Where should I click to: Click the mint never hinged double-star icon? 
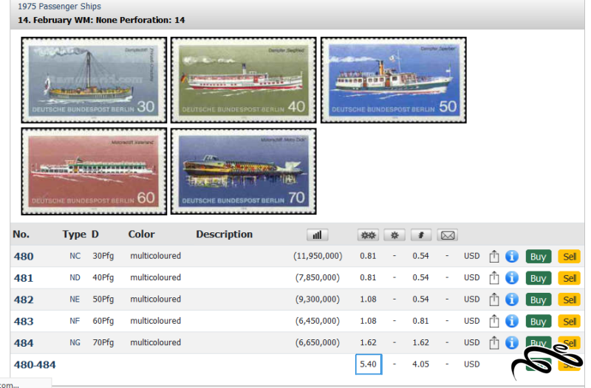tap(368, 235)
